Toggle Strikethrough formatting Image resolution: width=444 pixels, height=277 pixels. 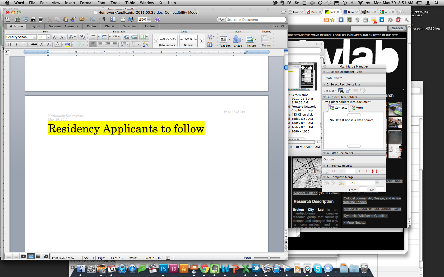click(34, 44)
